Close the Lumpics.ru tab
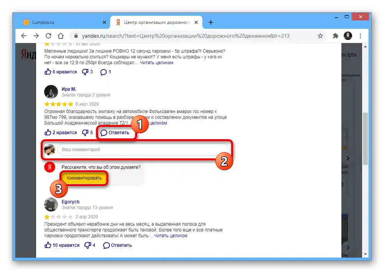The image size is (384, 273). point(104,22)
